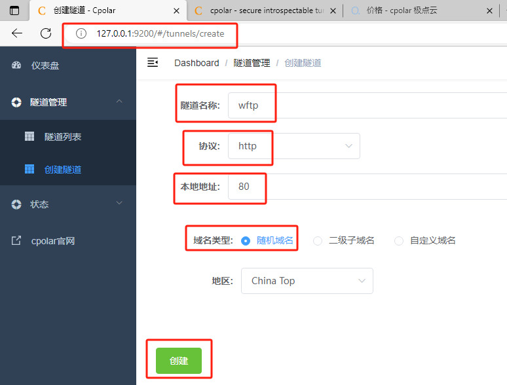Click the favicon of the cpolar secure tab
This screenshot has width=507, height=385.
pyautogui.click(x=198, y=10)
